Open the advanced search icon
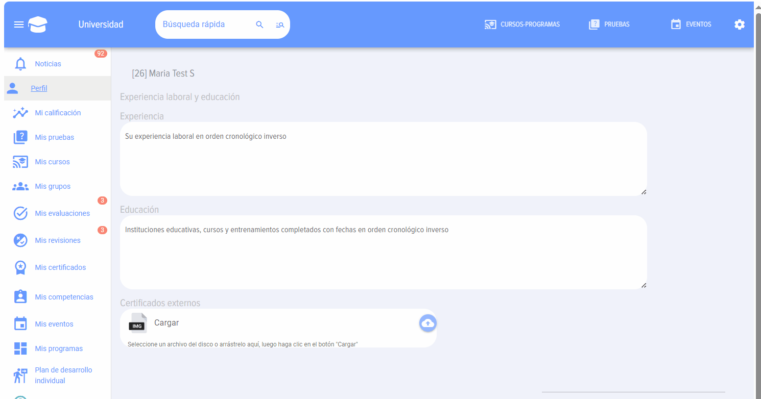Screen dimensions: 761x399 tap(280, 24)
